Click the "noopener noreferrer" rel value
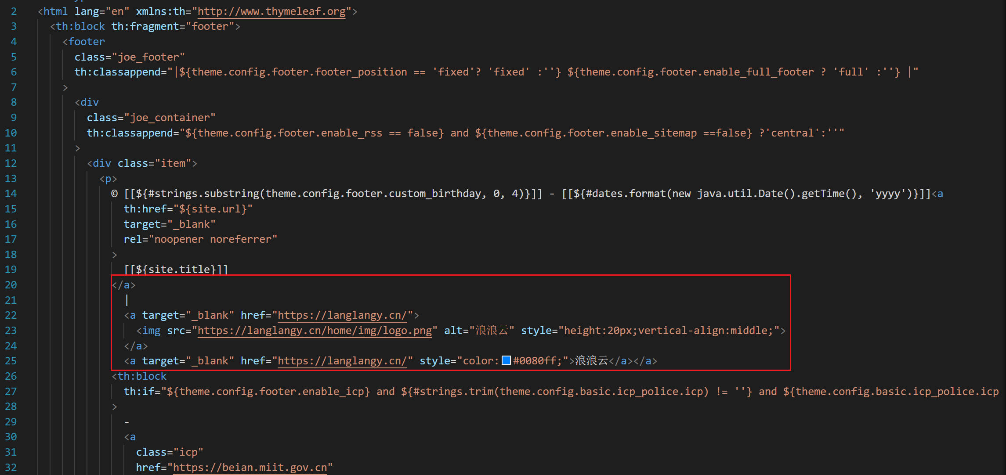Image resolution: width=1006 pixels, height=475 pixels. pos(213,239)
